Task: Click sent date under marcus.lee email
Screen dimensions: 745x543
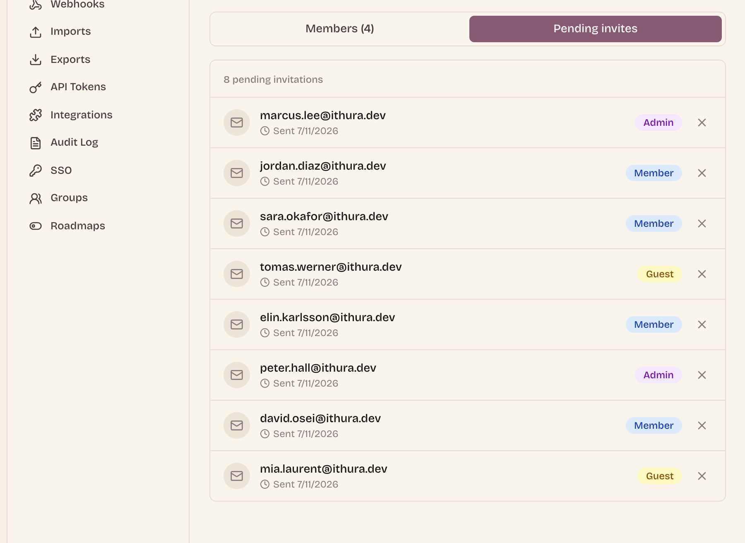Action: click(x=305, y=131)
